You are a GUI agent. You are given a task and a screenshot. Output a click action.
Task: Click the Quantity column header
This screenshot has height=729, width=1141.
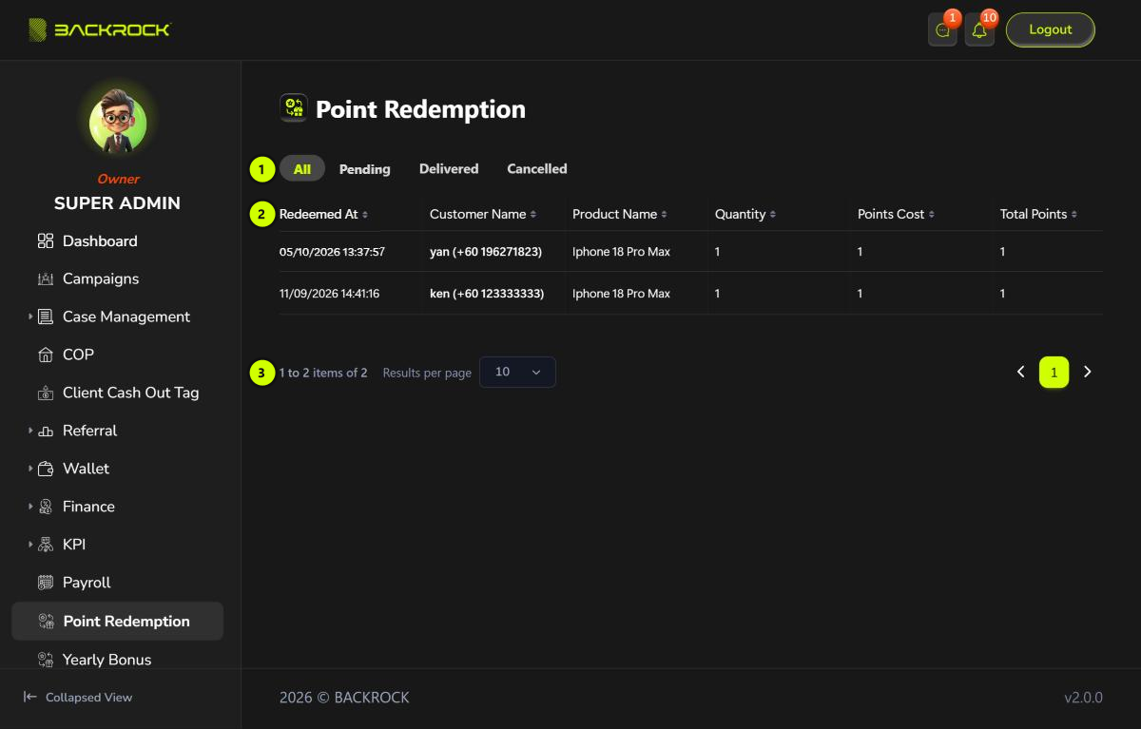point(741,215)
